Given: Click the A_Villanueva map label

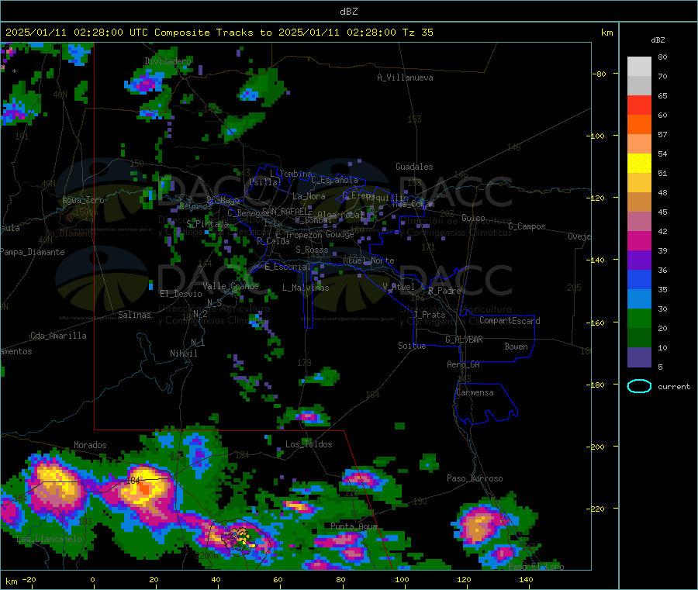Looking at the screenshot, I should pyautogui.click(x=405, y=78).
